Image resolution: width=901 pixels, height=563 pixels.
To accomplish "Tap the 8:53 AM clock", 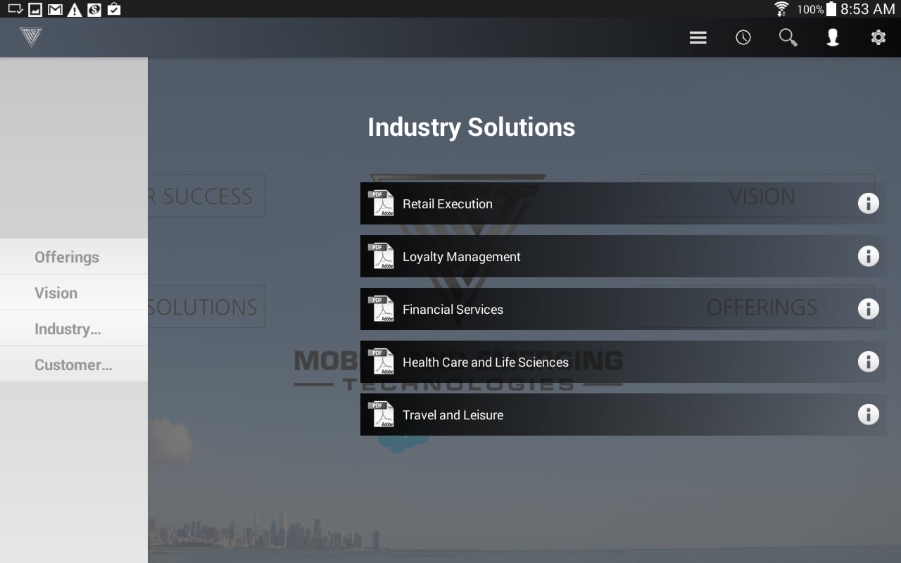I will (868, 9).
